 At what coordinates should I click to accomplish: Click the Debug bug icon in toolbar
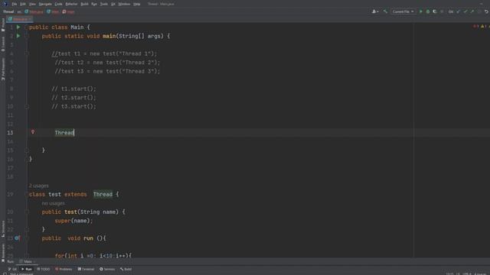point(428,11)
